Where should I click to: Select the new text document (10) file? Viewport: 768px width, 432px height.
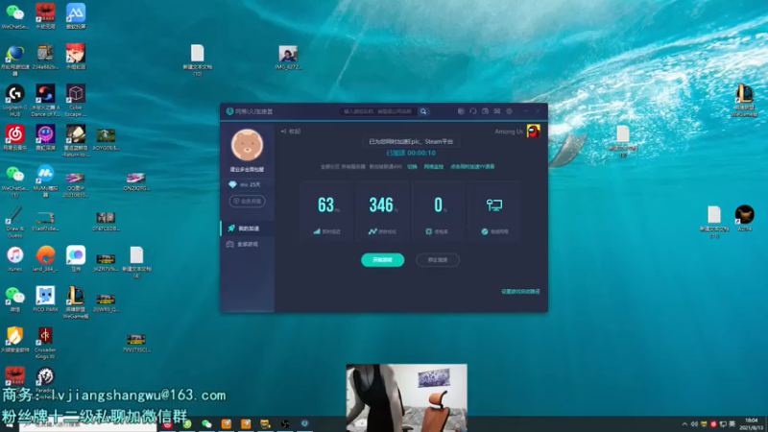tap(198, 60)
